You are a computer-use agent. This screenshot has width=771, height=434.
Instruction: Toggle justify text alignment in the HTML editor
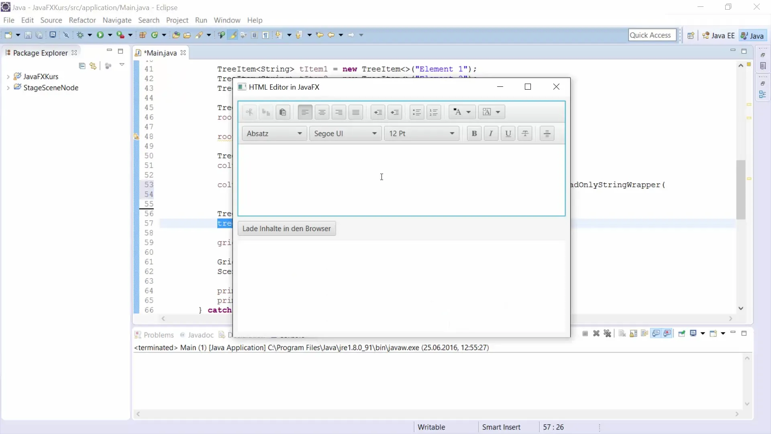pyautogui.click(x=356, y=112)
